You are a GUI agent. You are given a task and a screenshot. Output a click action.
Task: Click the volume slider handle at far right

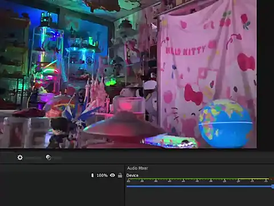273,187
